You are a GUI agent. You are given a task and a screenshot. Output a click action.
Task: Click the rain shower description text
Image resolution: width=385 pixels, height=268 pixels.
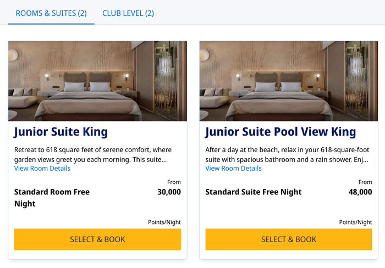pyautogui.click(x=287, y=155)
